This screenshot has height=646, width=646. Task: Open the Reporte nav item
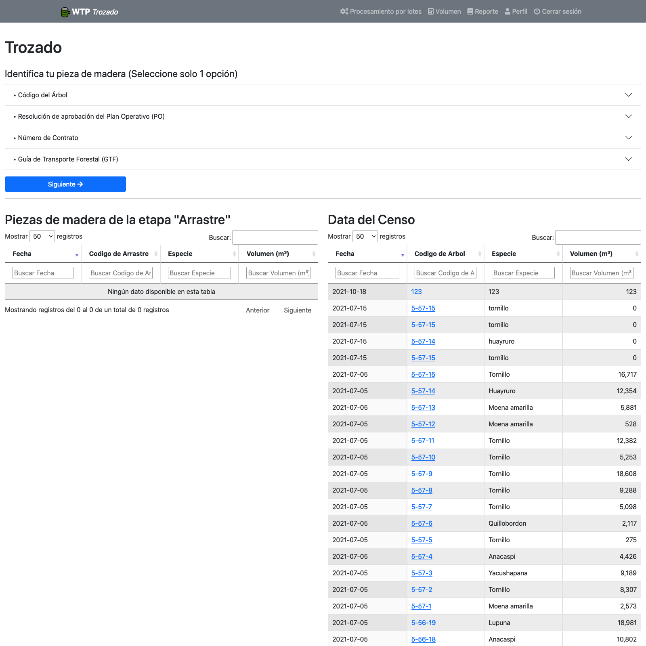(x=483, y=11)
